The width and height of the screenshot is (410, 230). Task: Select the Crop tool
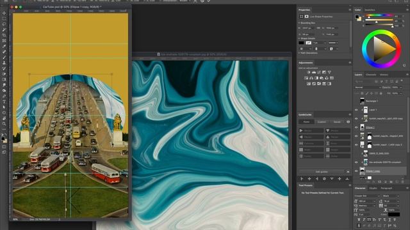pos(4,35)
